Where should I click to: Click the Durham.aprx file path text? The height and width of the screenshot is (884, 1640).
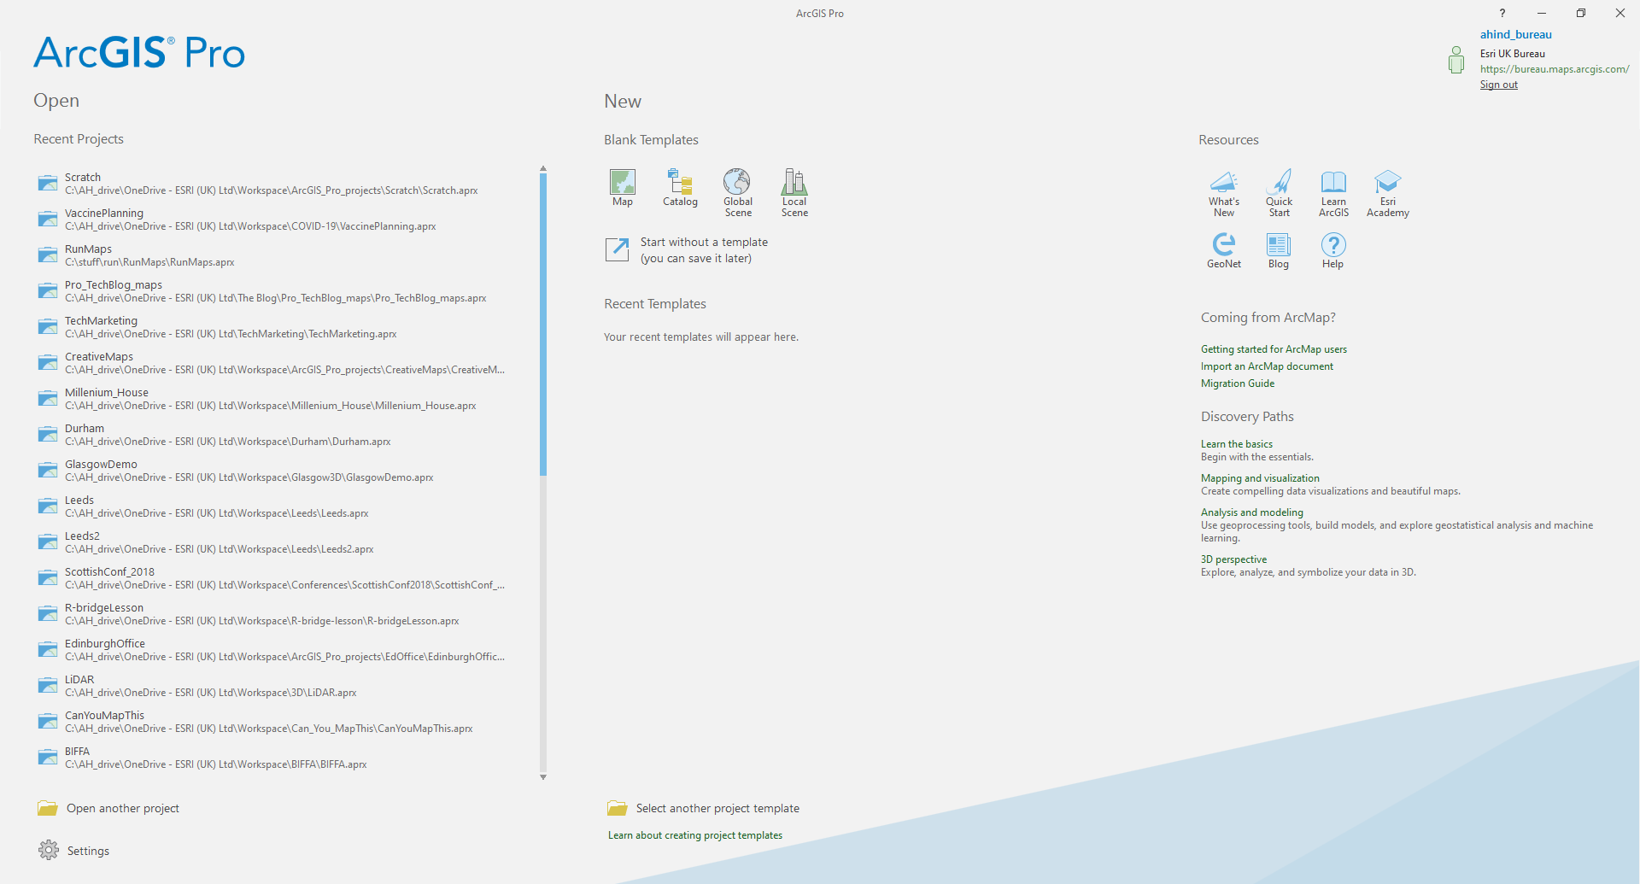coord(228,442)
